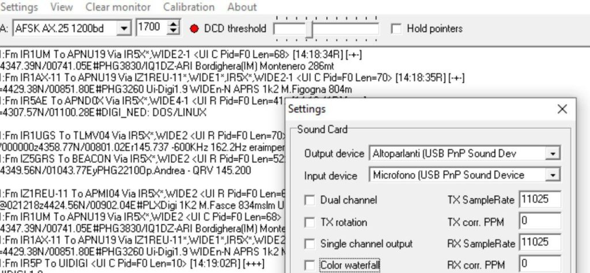Open the About menu item
The width and height of the screenshot is (590, 273).
242,7
